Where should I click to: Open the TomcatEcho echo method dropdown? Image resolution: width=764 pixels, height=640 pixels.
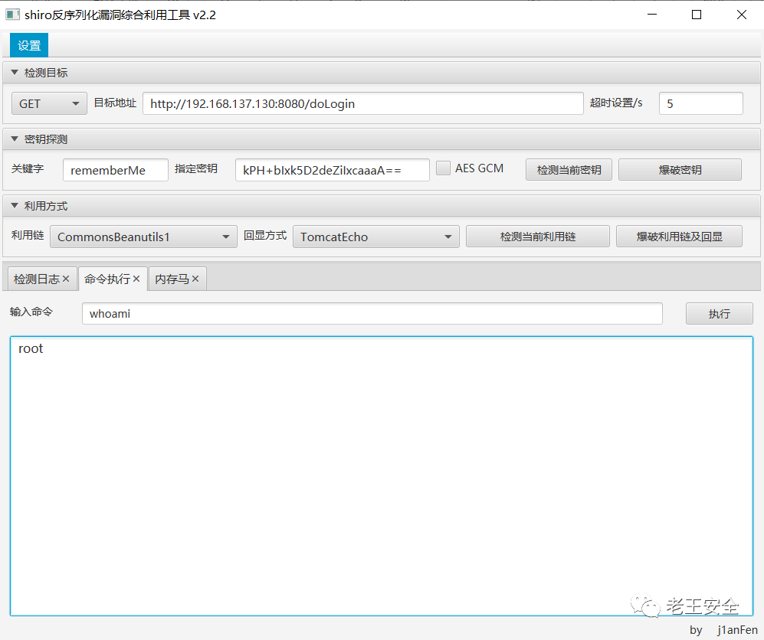pos(375,237)
